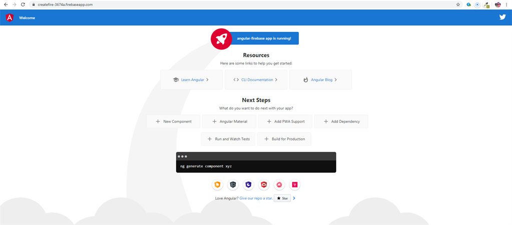512x225 pixels.
Task: Click the 'angular-firebase app is running!' banner
Action: coord(264,38)
